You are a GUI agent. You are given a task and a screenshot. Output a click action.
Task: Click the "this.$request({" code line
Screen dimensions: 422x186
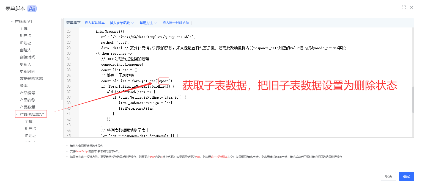(x=110, y=31)
